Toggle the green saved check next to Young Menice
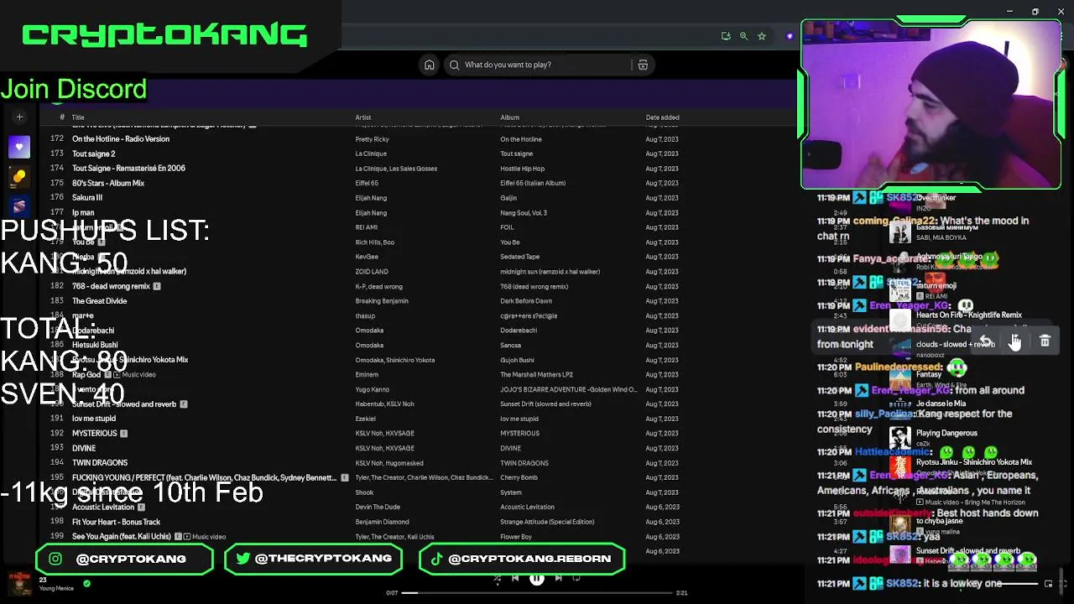 [x=86, y=583]
